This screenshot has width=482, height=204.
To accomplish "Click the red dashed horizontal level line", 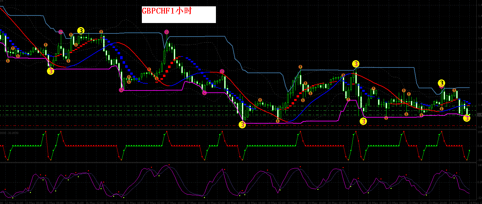I will pyautogui.click(x=238, y=126).
